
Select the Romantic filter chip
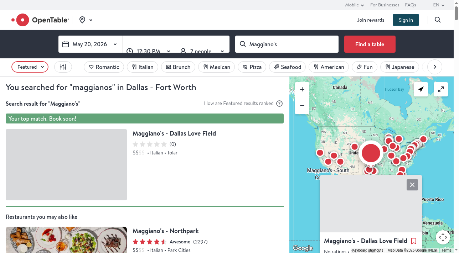104,67
